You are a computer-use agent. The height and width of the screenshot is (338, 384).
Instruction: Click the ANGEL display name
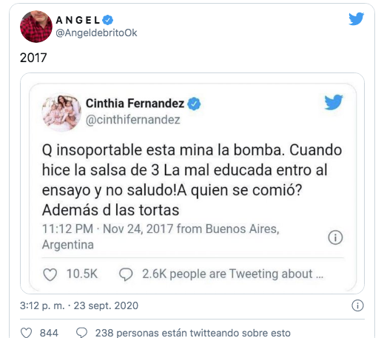click(78, 20)
